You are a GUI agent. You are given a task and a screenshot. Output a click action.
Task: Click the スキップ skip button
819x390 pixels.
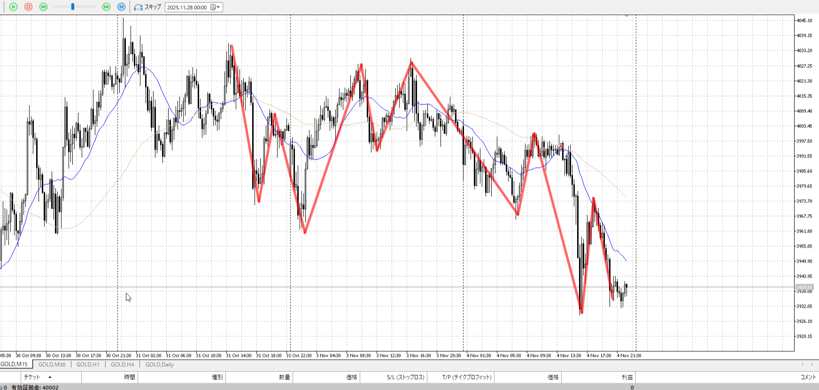[147, 7]
